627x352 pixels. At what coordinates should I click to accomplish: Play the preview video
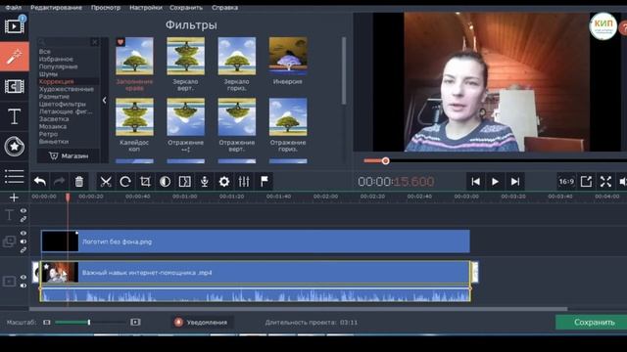pos(495,182)
